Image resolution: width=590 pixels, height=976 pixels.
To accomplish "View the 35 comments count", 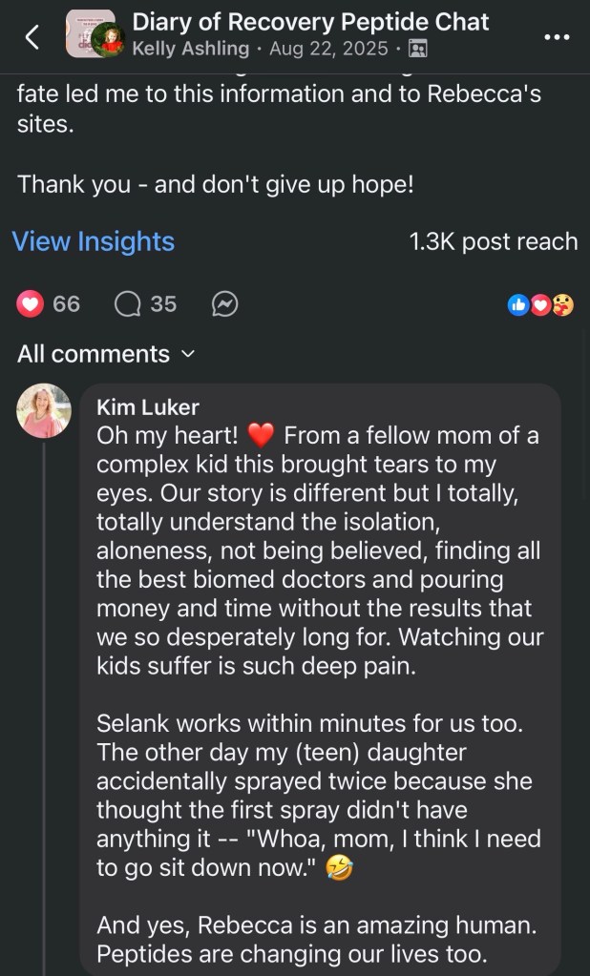I will point(163,304).
